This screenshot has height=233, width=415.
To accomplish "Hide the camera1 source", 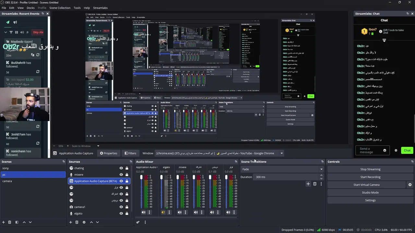I will click(121, 207).
